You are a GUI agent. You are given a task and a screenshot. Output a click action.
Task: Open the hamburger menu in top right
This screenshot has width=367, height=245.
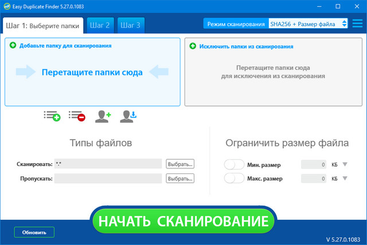(357, 23)
